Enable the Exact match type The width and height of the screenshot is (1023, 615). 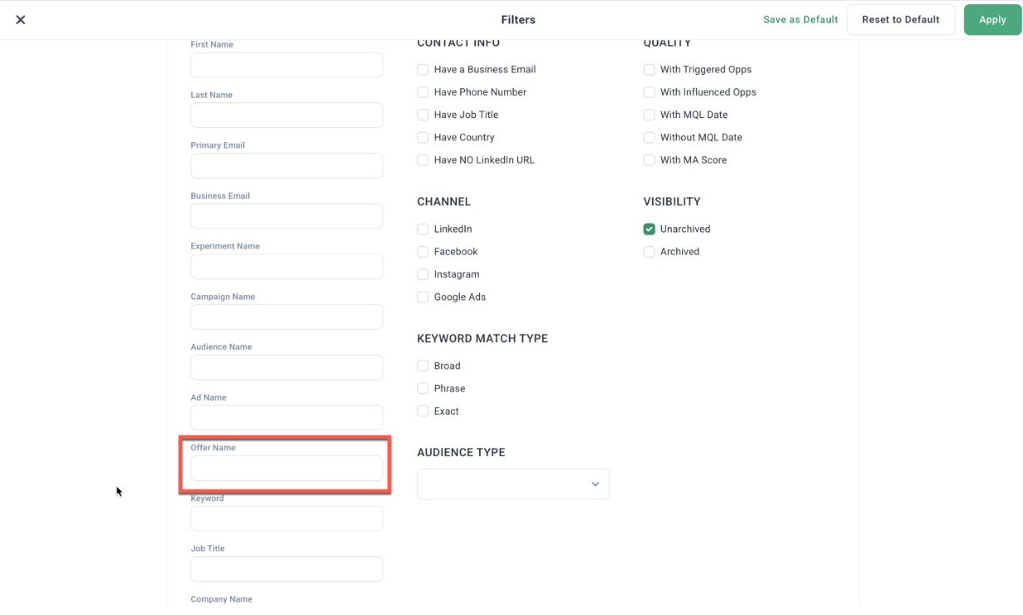(423, 411)
